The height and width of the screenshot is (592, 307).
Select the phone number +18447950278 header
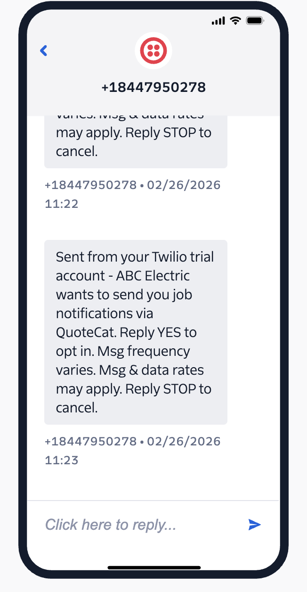[x=153, y=87]
